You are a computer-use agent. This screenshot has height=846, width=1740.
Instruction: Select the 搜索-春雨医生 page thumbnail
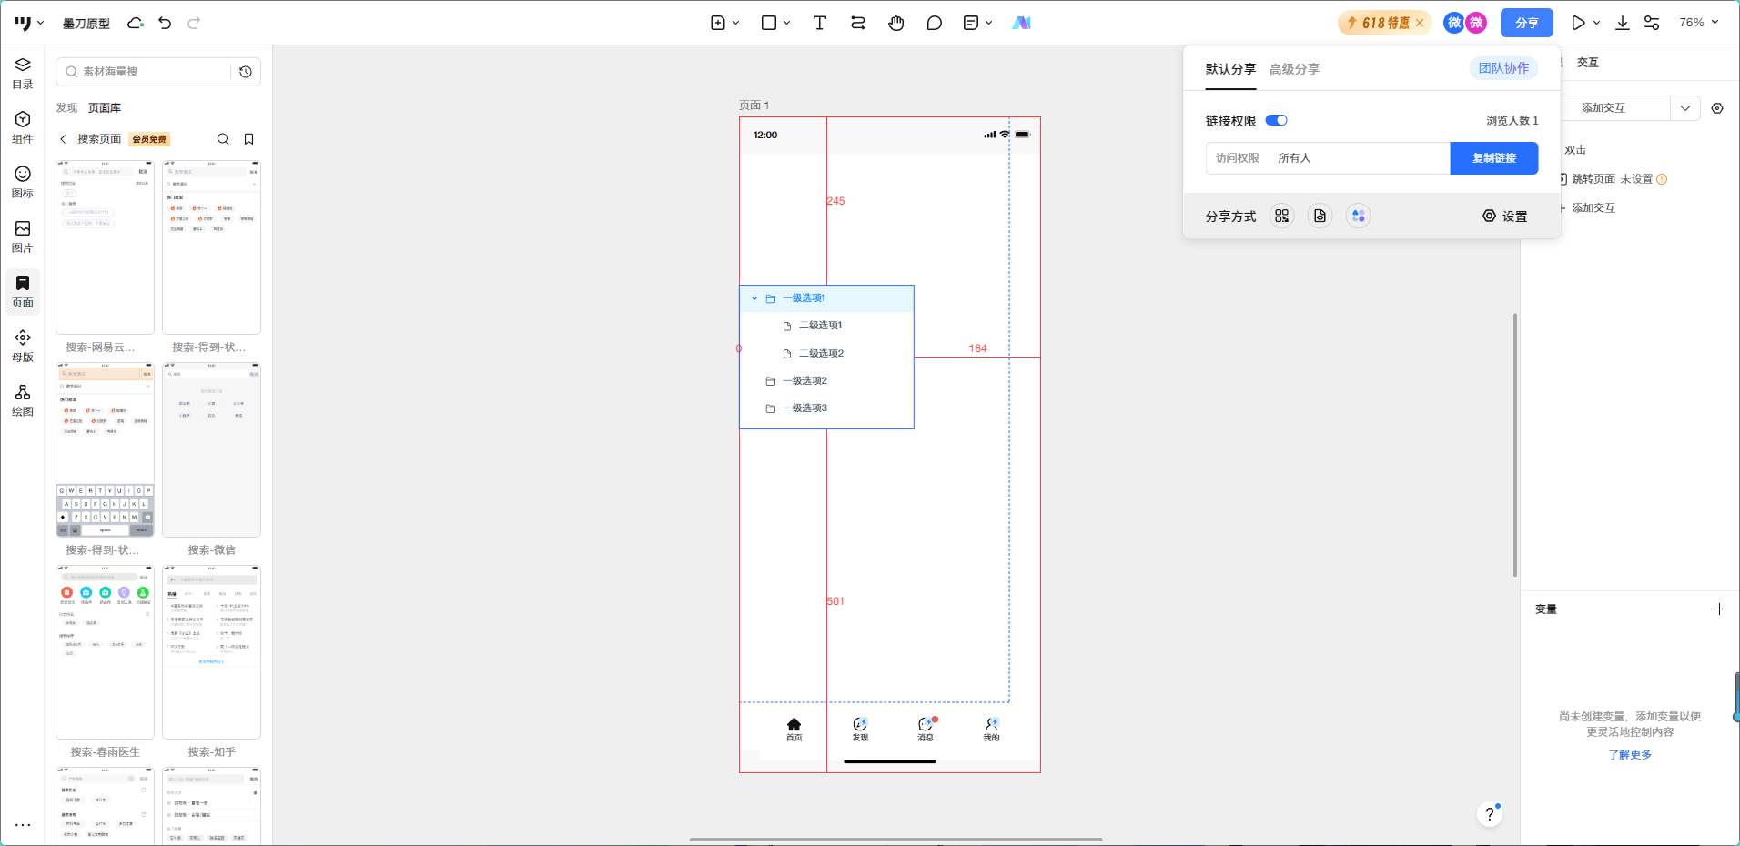105,652
